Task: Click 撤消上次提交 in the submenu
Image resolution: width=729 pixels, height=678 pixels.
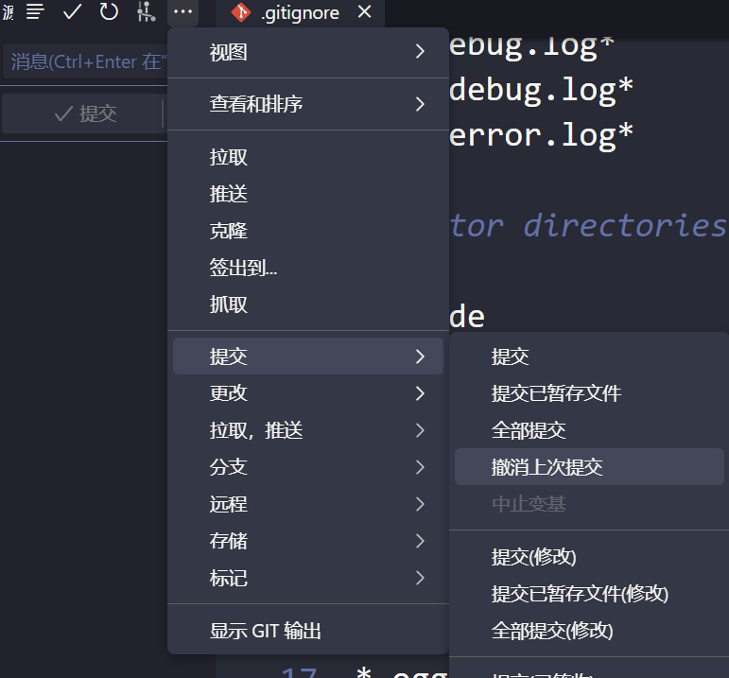Action: click(589, 467)
